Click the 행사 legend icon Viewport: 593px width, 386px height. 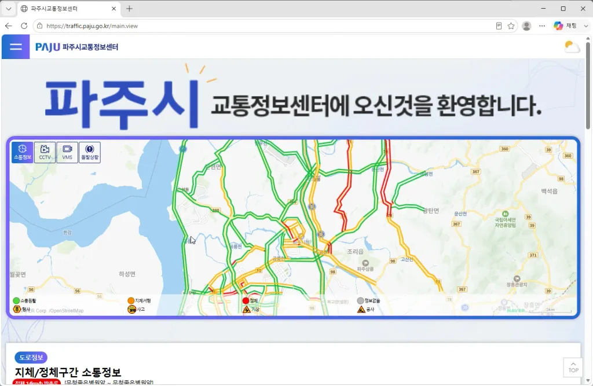tap(17, 309)
